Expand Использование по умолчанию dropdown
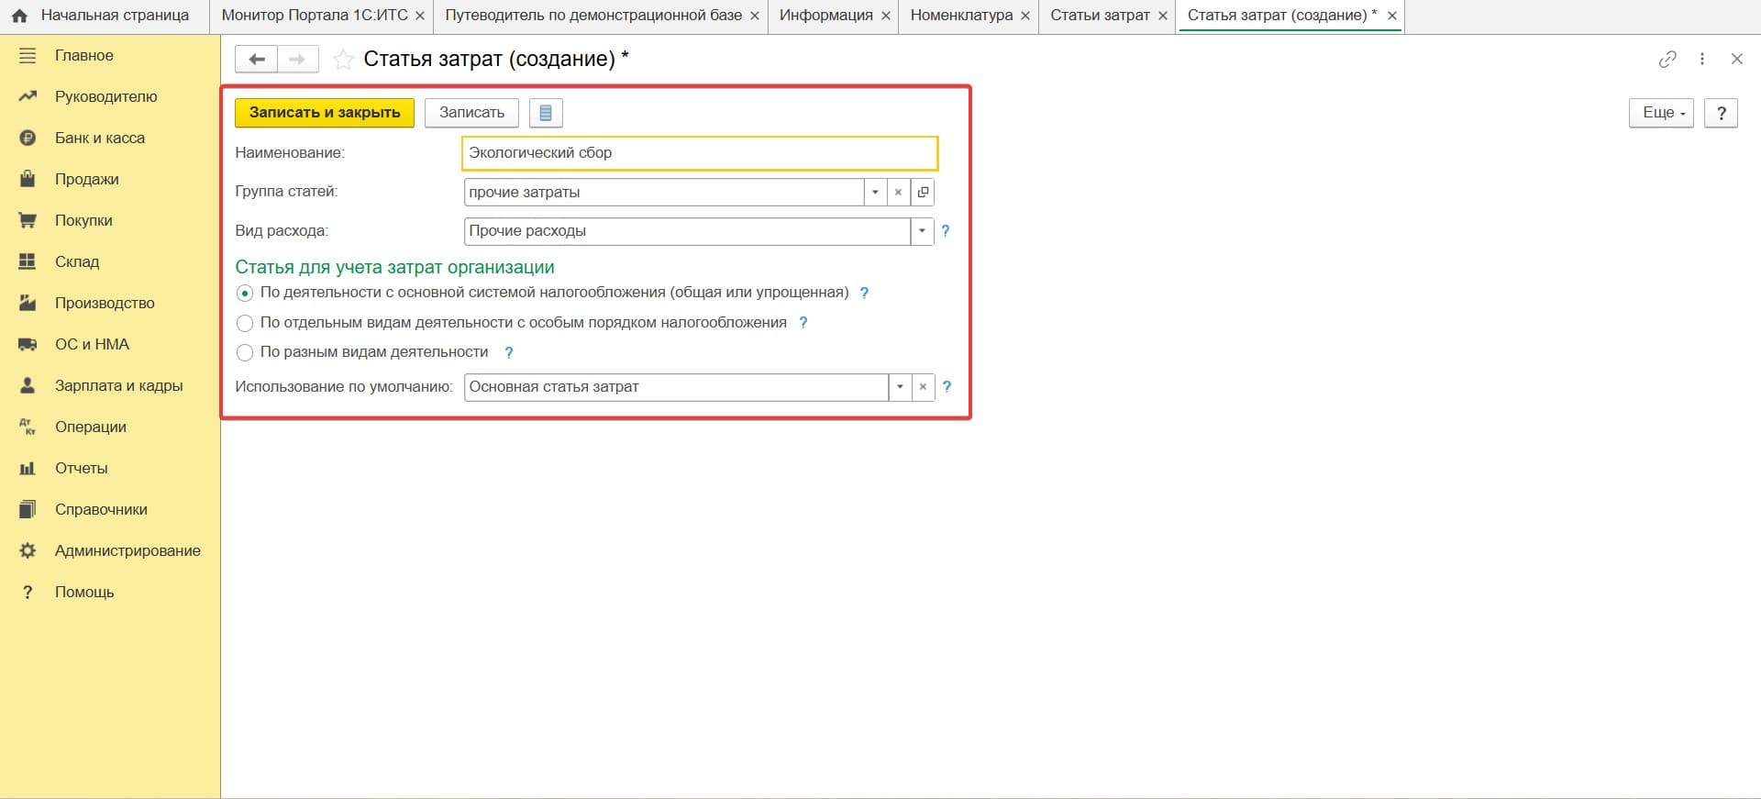 coord(900,387)
